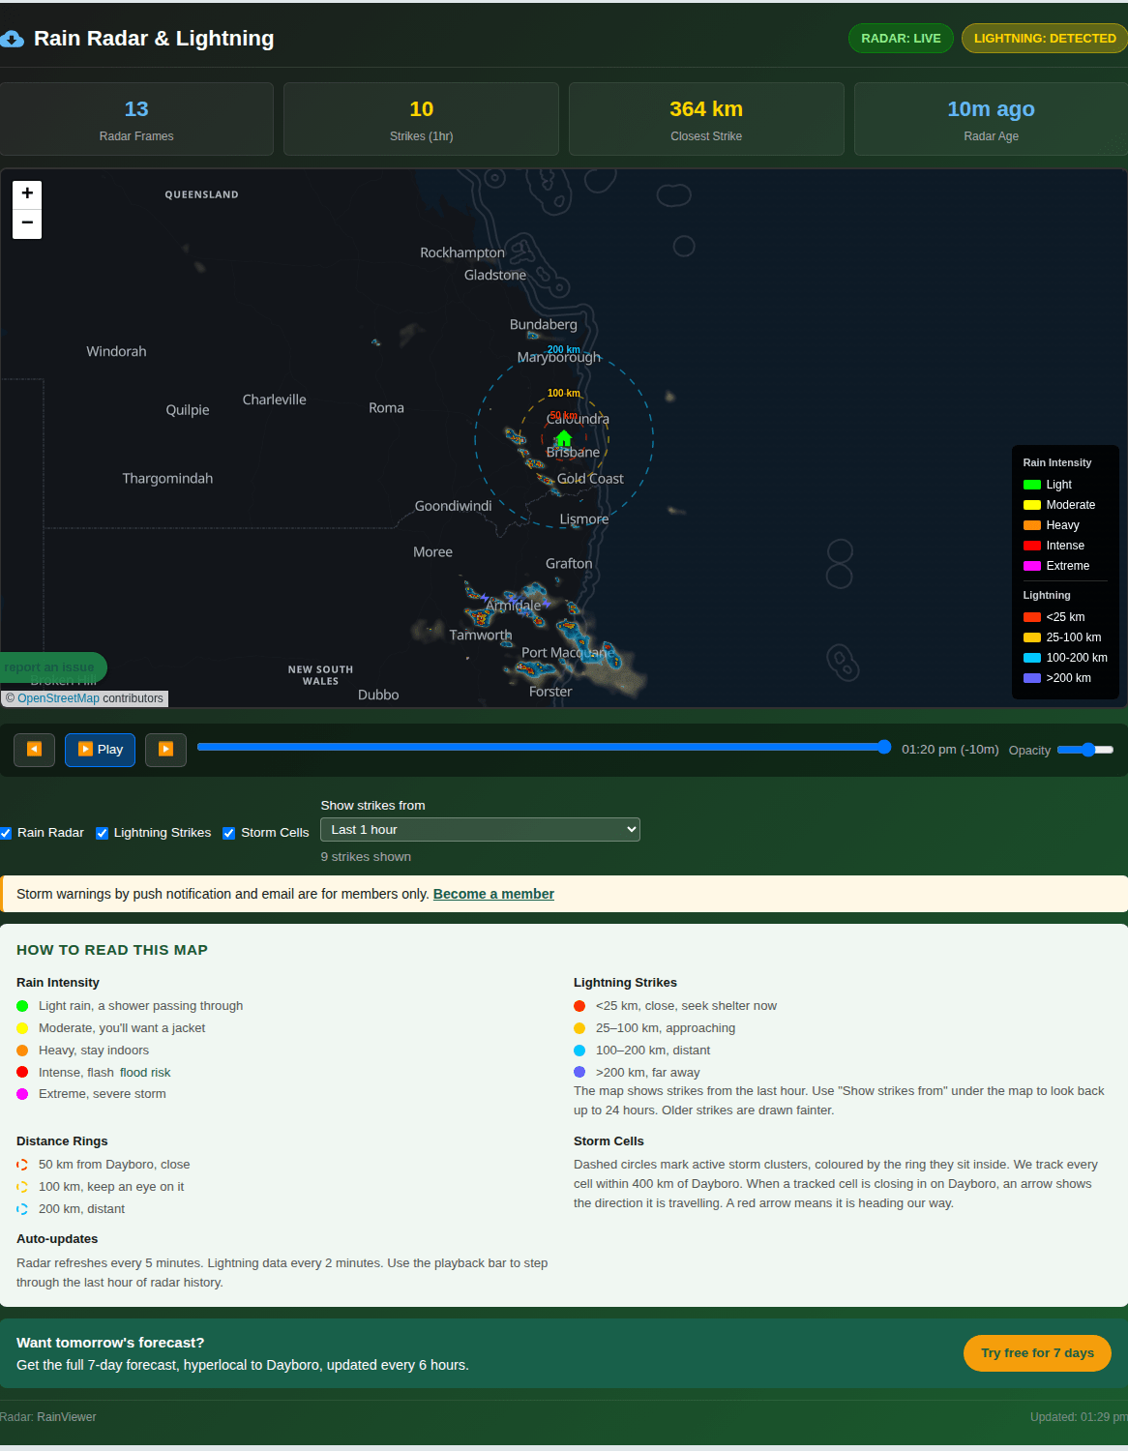Open the OpenStreetMap attribution link
The height and width of the screenshot is (1451, 1128).
[58, 698]
